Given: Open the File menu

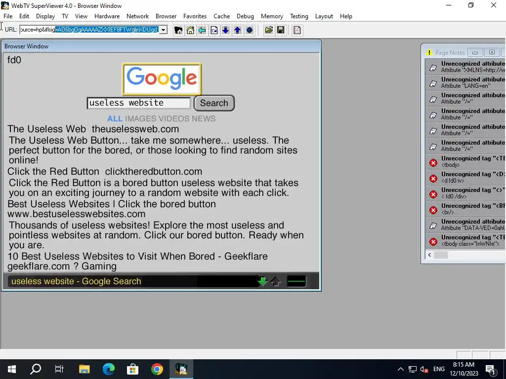Looking at the screenshot, I should (x=8, y=16).
